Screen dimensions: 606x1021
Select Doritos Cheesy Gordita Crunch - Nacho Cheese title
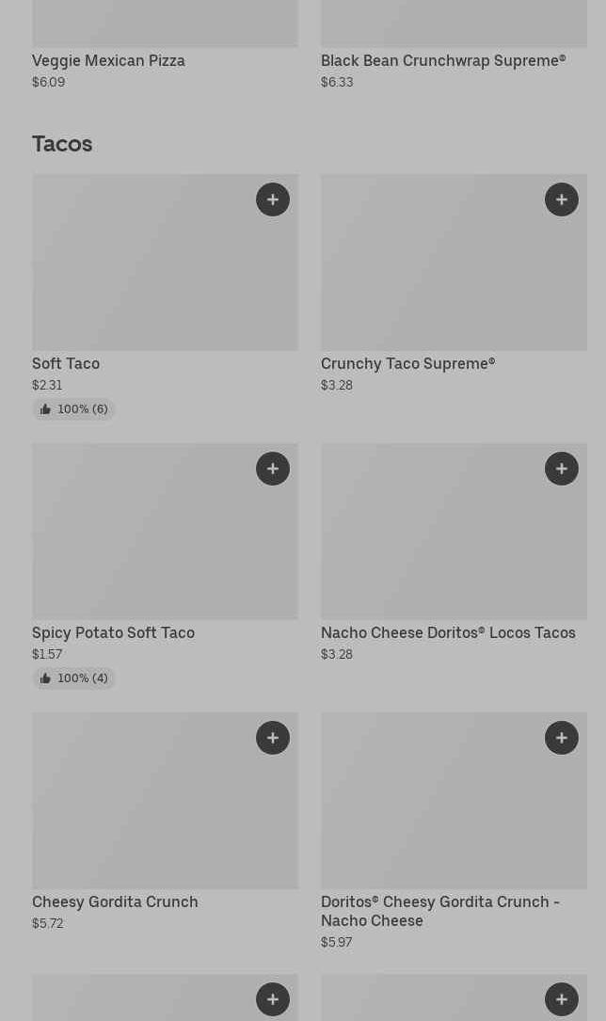tap(440, 911)
